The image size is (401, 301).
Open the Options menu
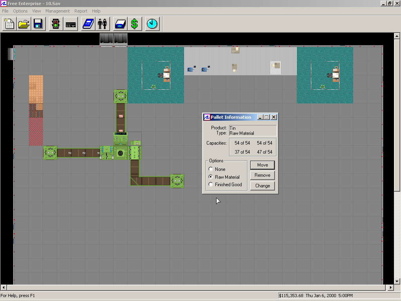[20, 11]
